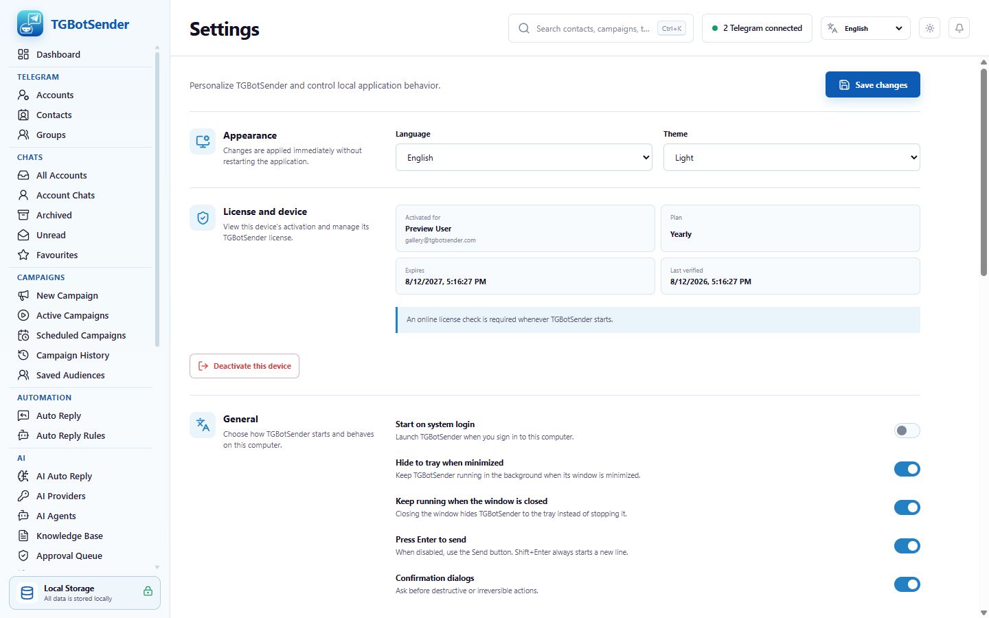Screen dimensions: 989x618
Task: Click the General section title
Action: click(240, 419)
